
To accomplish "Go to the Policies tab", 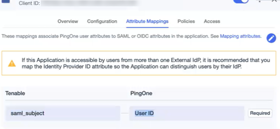I will pos(186,21).
